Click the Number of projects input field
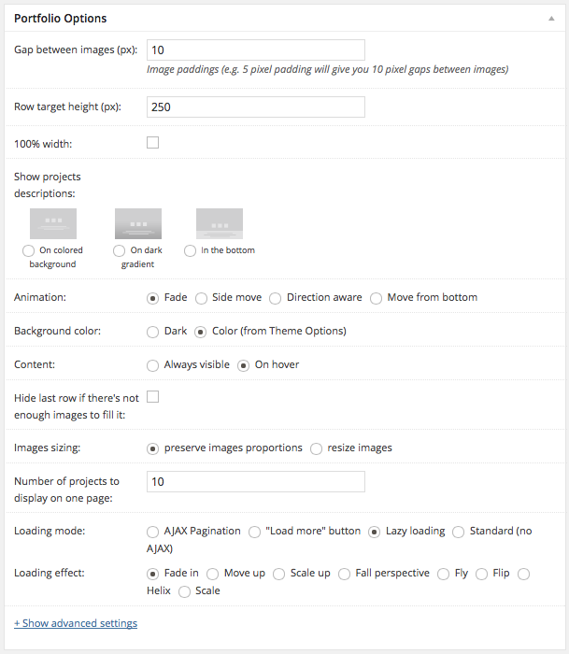Viewport: 569px width, 654px height. click(255, 481)
